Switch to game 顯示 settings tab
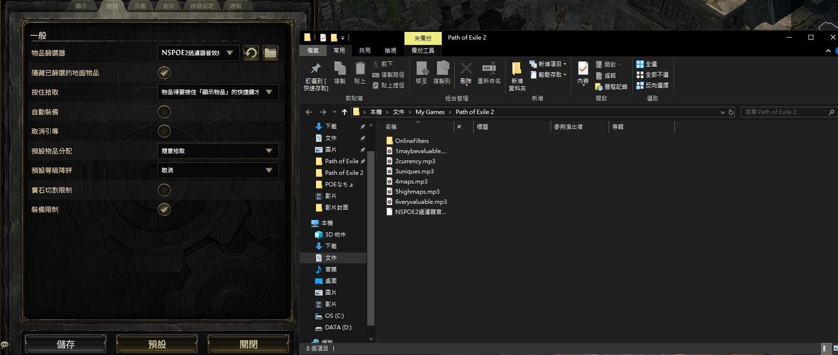Screen dimensions: 838x355 click(x=81, y=6)
